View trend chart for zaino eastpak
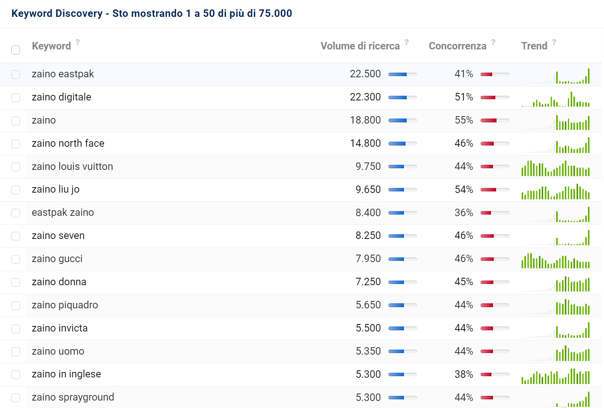Screen dimensions: 604x408 click(555, 76)
